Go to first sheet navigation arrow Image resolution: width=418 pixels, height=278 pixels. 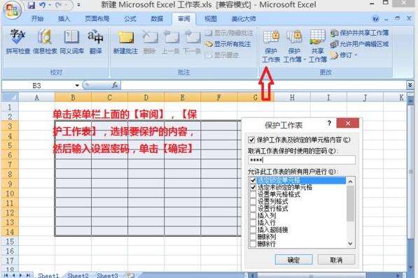pyautogui.click(x=6, y=275)
